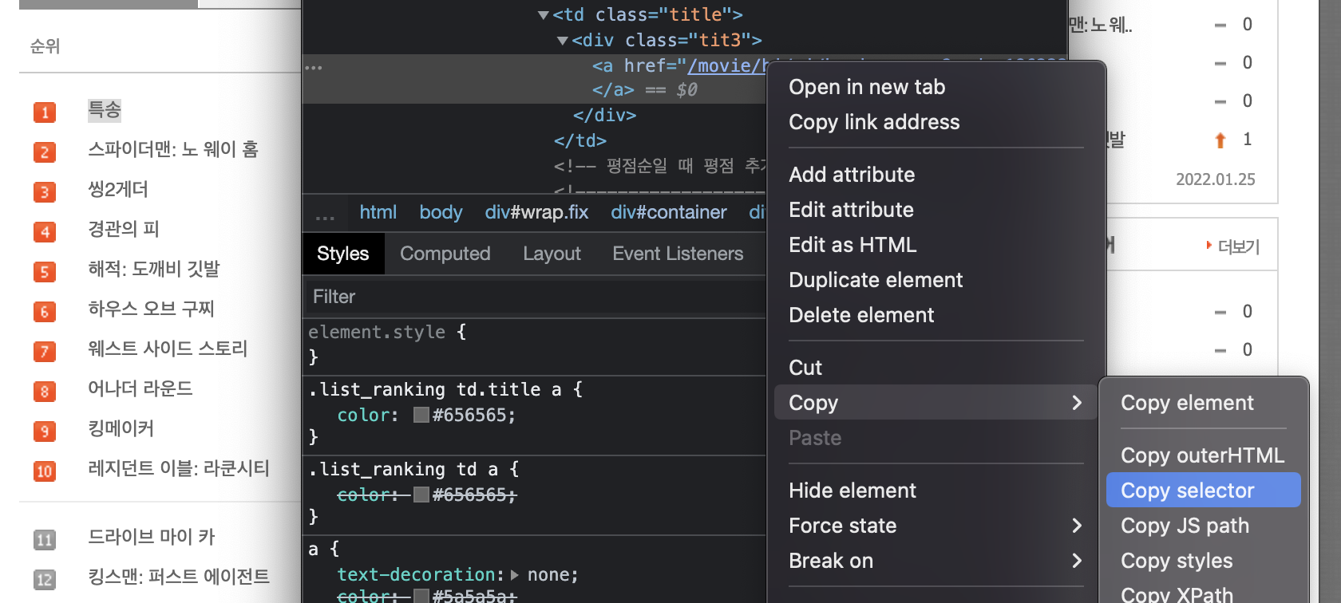
Task: Collapse the div class="tit3" node
Action: 563,41
